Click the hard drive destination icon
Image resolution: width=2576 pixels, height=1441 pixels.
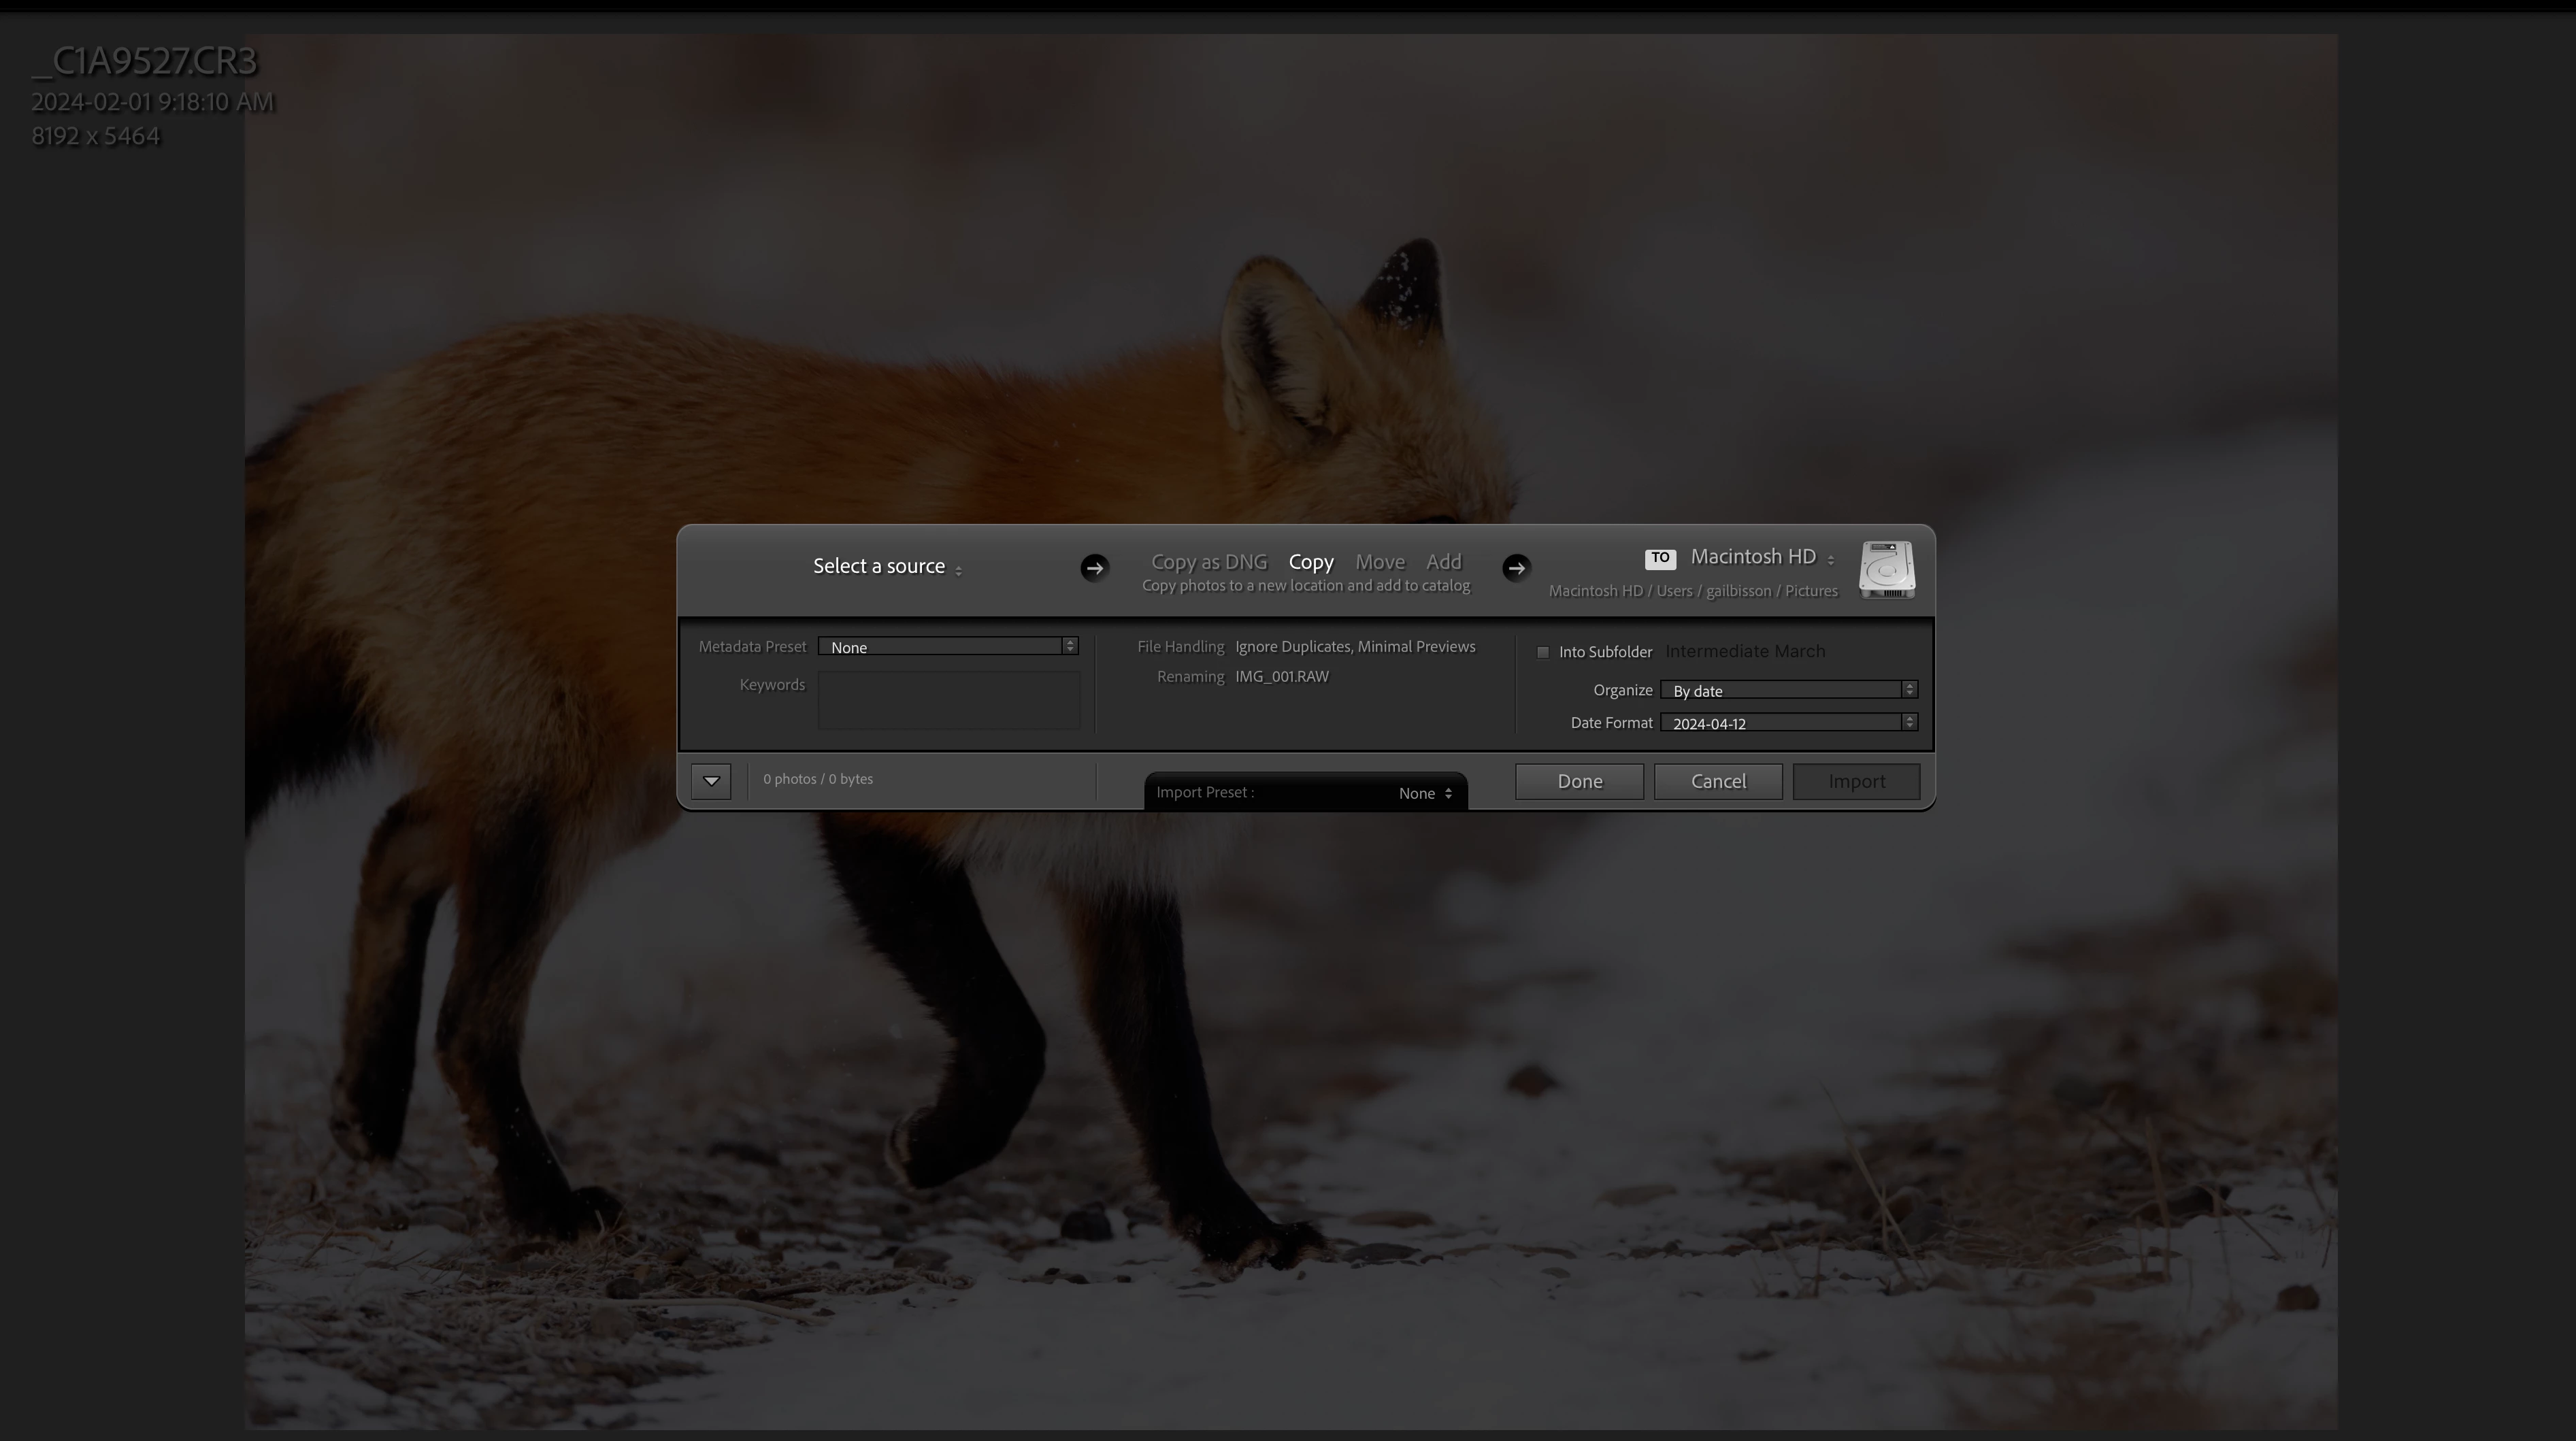point(1886,570)
